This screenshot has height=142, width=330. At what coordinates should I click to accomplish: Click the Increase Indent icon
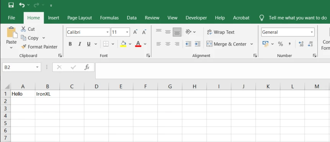(198, 44)
